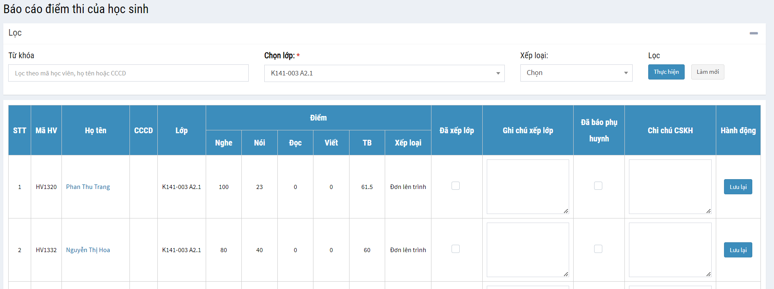Click Ghi chú xếp lớp textarea for HV1320
The image size is (774, 289).
click(527, 187)
